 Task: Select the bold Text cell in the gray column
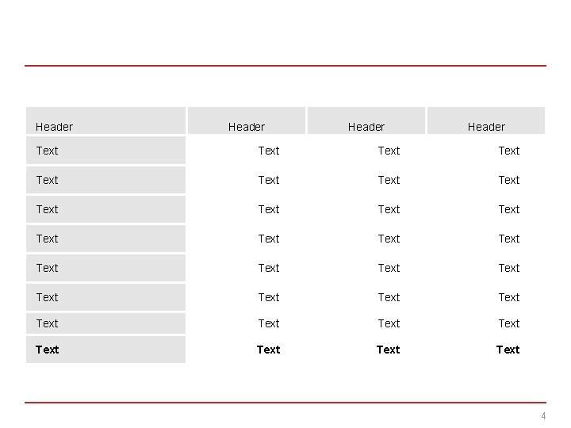click(x=105, y=350)
